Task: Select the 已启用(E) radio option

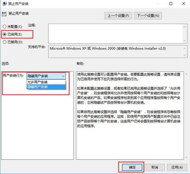Action: click(x=13, y=34)
